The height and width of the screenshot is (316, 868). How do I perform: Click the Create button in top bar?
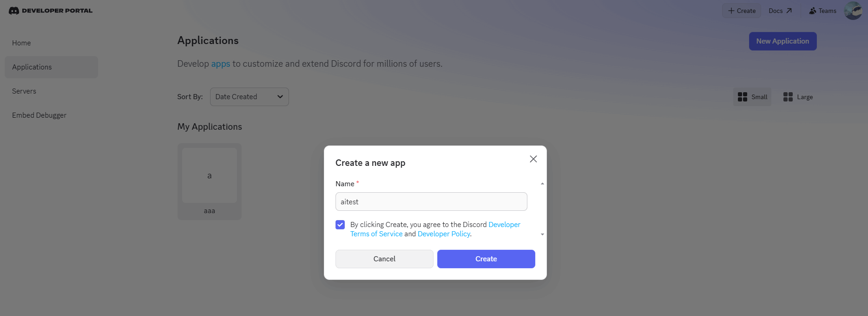(x=742, y=11)
